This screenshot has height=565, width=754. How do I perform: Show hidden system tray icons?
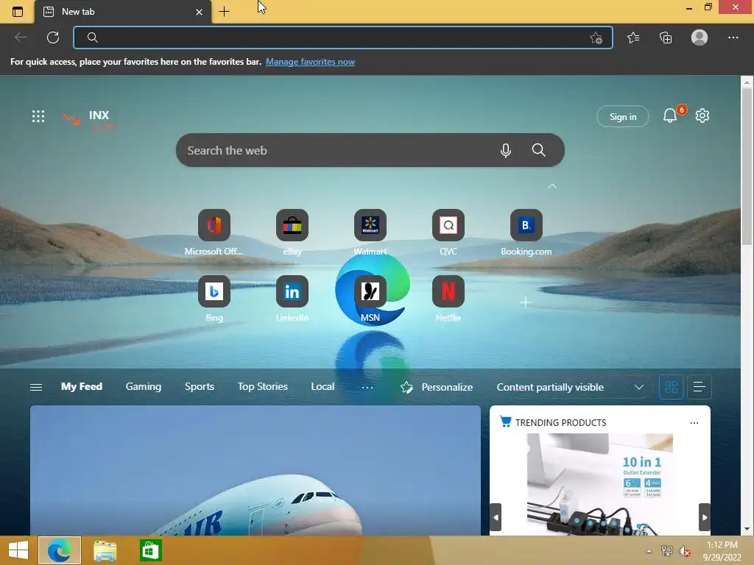pyautogui.click(x=649, y=551)
